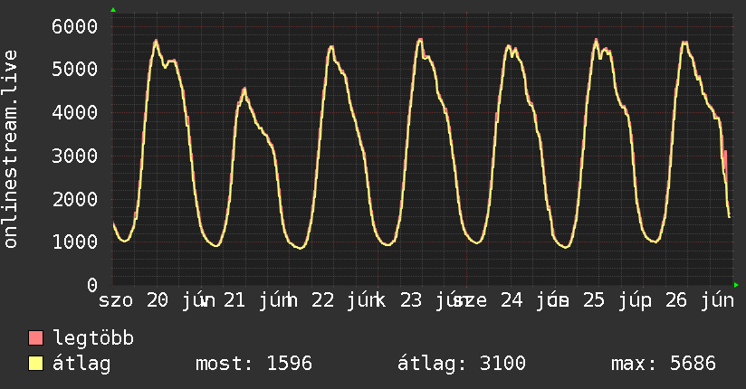The image size is (746, 389).
Task: Click the yellow átlag legend swatch
Action: 35,364
